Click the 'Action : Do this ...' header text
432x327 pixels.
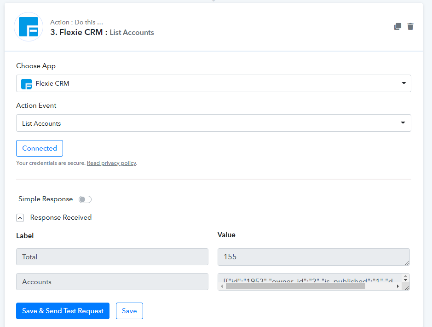[76, 22]
